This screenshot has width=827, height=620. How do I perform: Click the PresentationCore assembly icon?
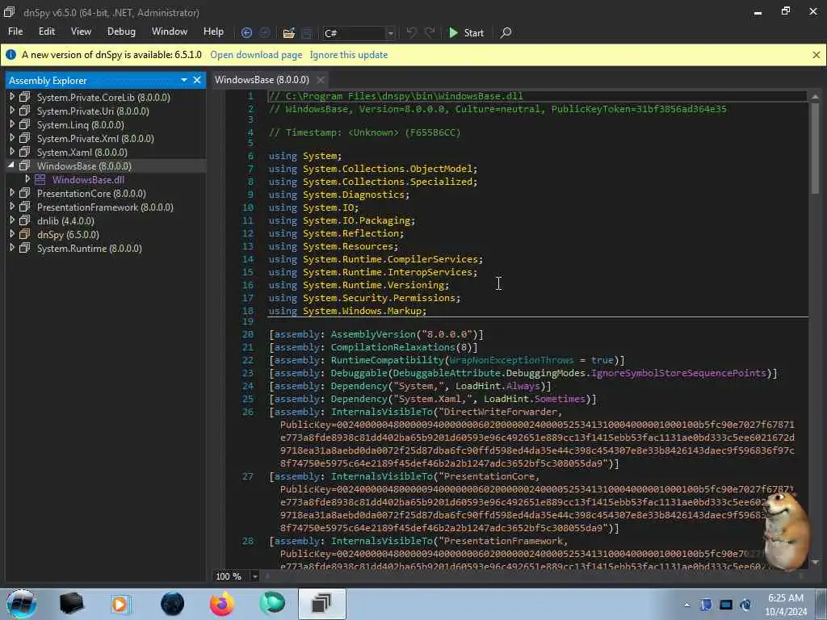pyautogui.click(x=25, y=193)
